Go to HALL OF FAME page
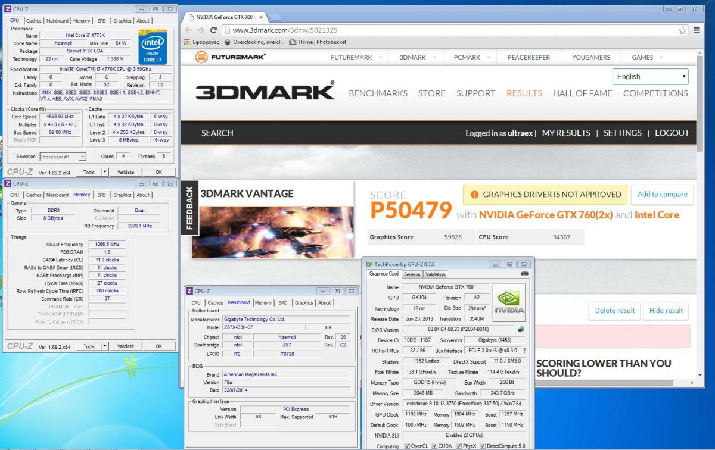Screen dimensions: 715x450 point(582,93)
